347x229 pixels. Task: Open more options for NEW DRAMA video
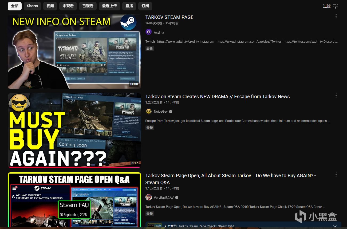pyautogui.click(x=336, y=96)
